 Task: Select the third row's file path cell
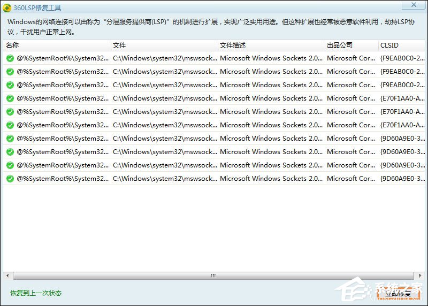164,85
